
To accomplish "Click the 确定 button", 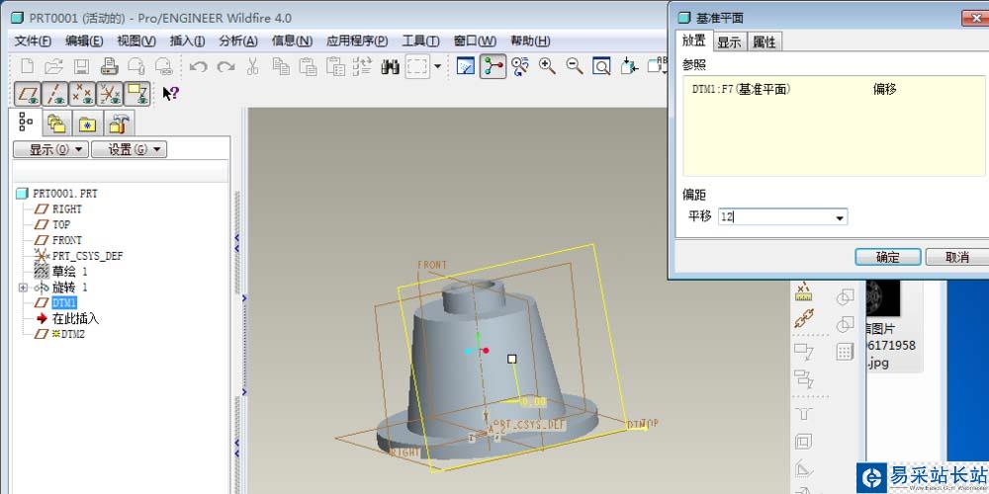I will click(887, 257).
